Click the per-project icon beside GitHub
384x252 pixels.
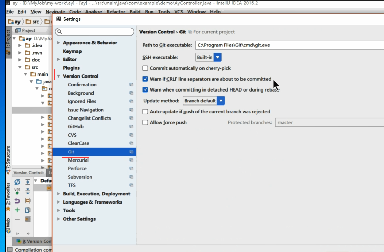(131, 126)
